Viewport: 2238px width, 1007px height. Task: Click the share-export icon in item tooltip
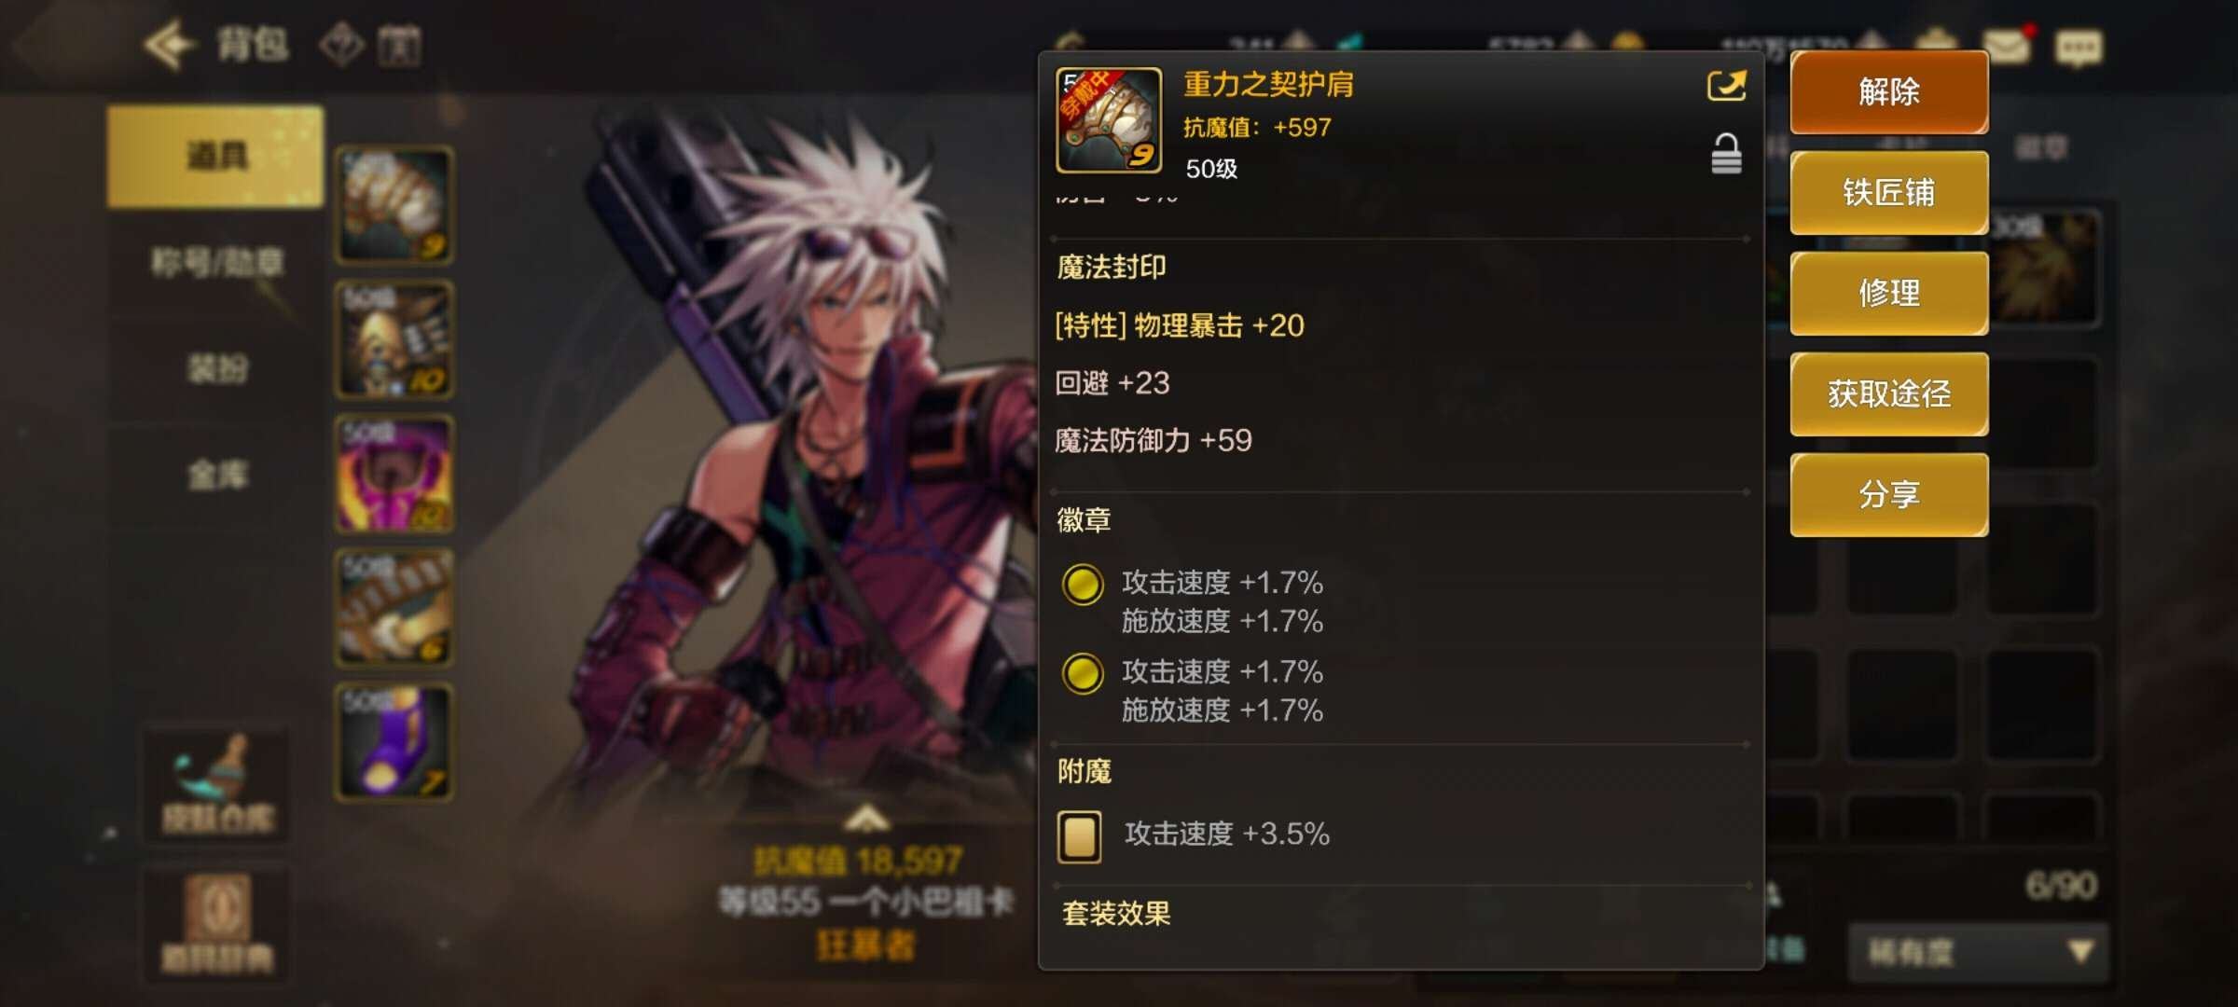point(1726,86)
